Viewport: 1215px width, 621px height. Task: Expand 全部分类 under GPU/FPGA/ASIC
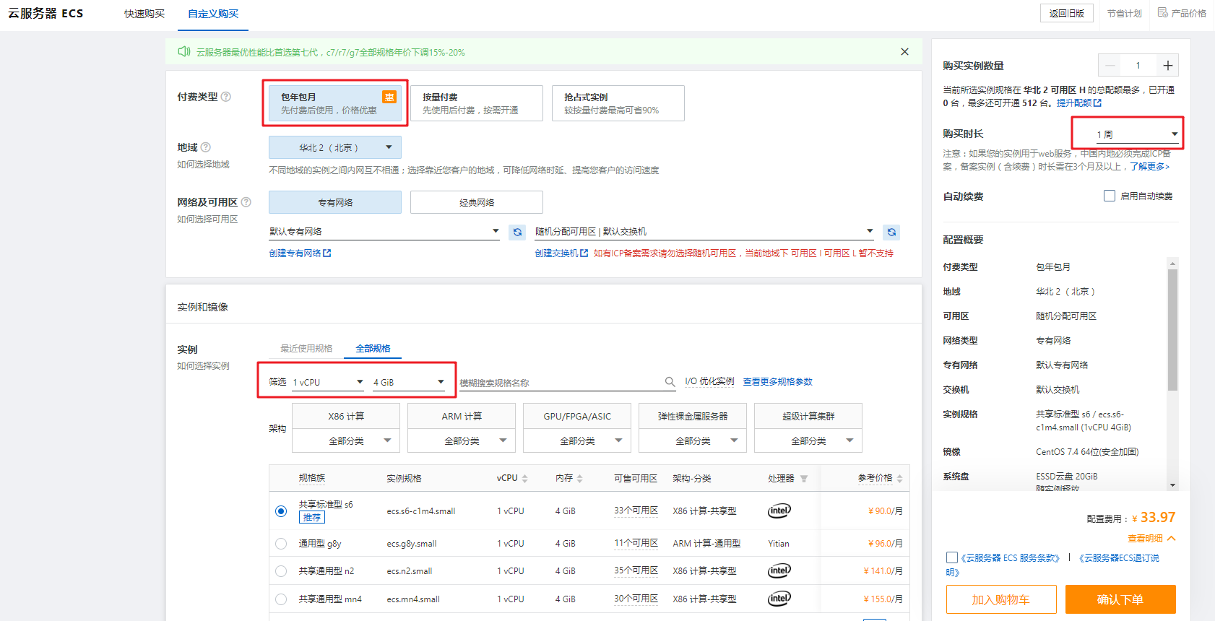(577, 440)
